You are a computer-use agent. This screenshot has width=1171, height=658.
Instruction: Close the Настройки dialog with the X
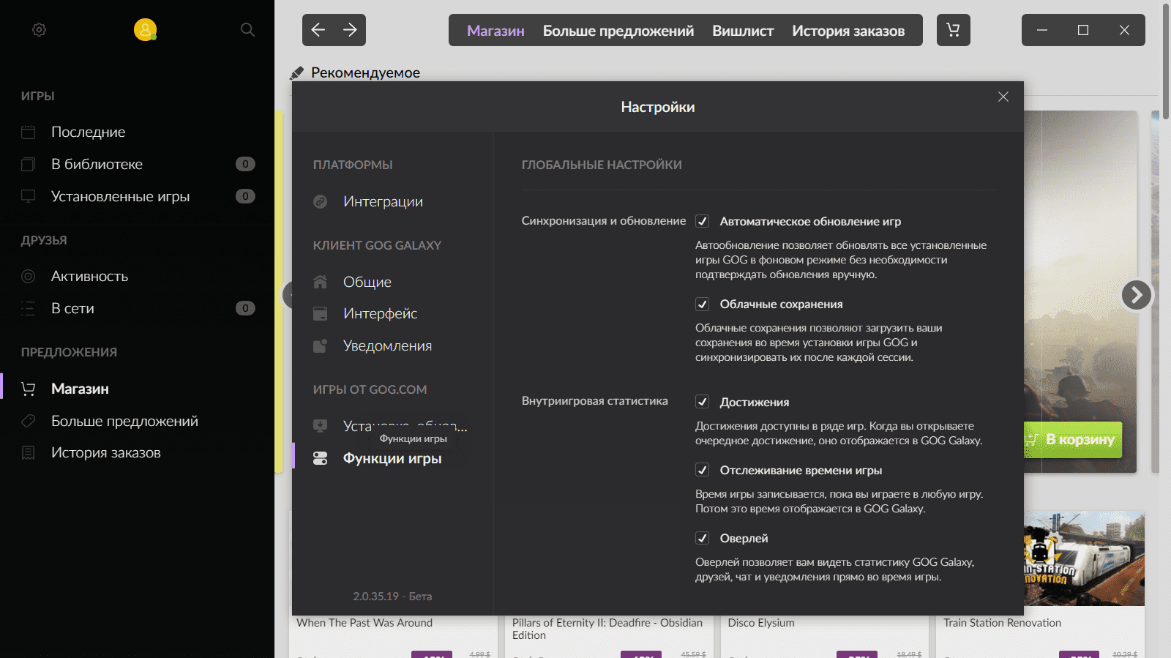click(x=1003, y=97)
